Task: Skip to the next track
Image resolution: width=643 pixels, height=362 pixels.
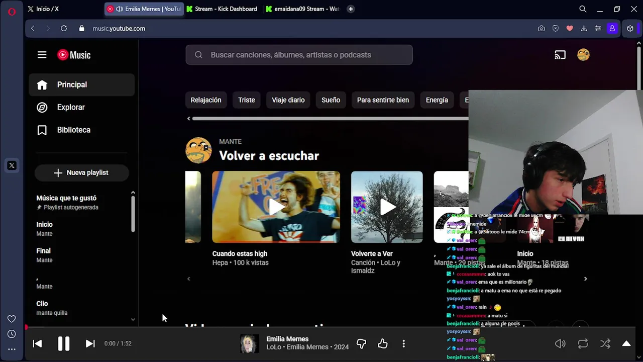Action: 90,343
